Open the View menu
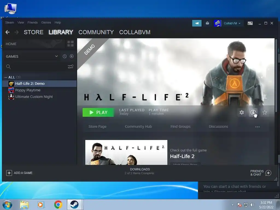Screen dimensions: 280x210 pyautogui.click(x=21, y=22)
